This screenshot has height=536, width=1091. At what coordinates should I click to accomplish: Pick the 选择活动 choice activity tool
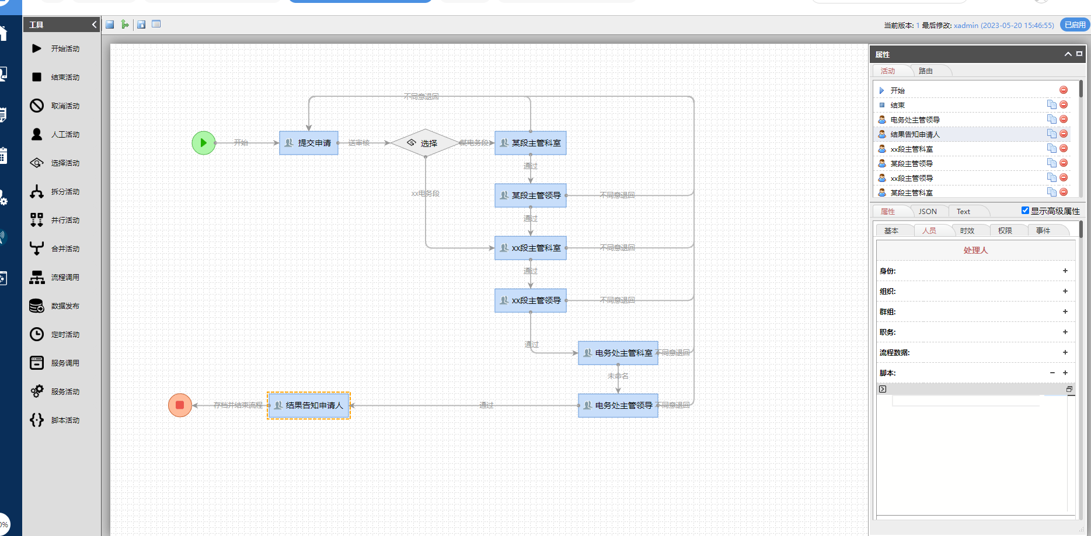(55, 163)
